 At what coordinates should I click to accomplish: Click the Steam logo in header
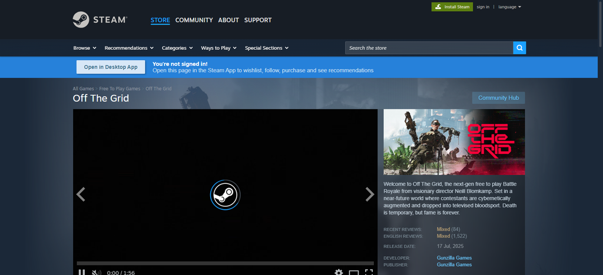click(x=100, y=19)
